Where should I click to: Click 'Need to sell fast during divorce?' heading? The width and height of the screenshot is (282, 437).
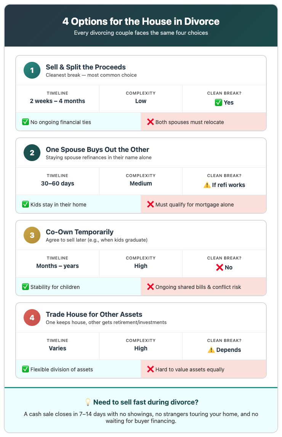(146, 402)
